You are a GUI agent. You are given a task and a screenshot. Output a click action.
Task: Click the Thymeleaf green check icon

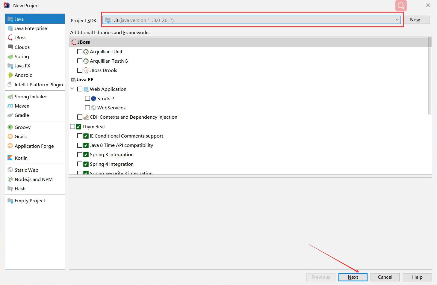tap(78, 127)
